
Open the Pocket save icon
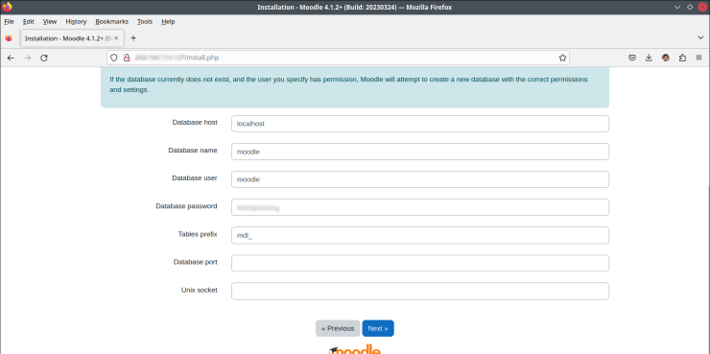click(632, 58)
